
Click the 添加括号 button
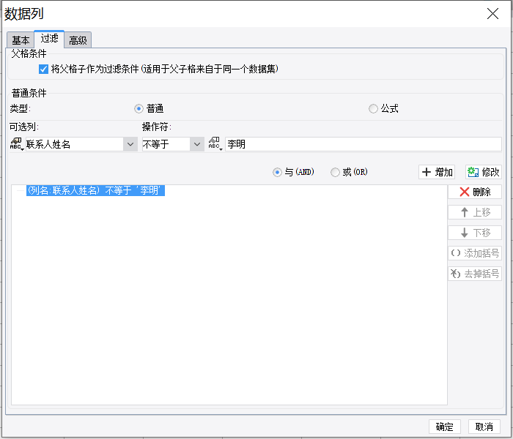475,253
